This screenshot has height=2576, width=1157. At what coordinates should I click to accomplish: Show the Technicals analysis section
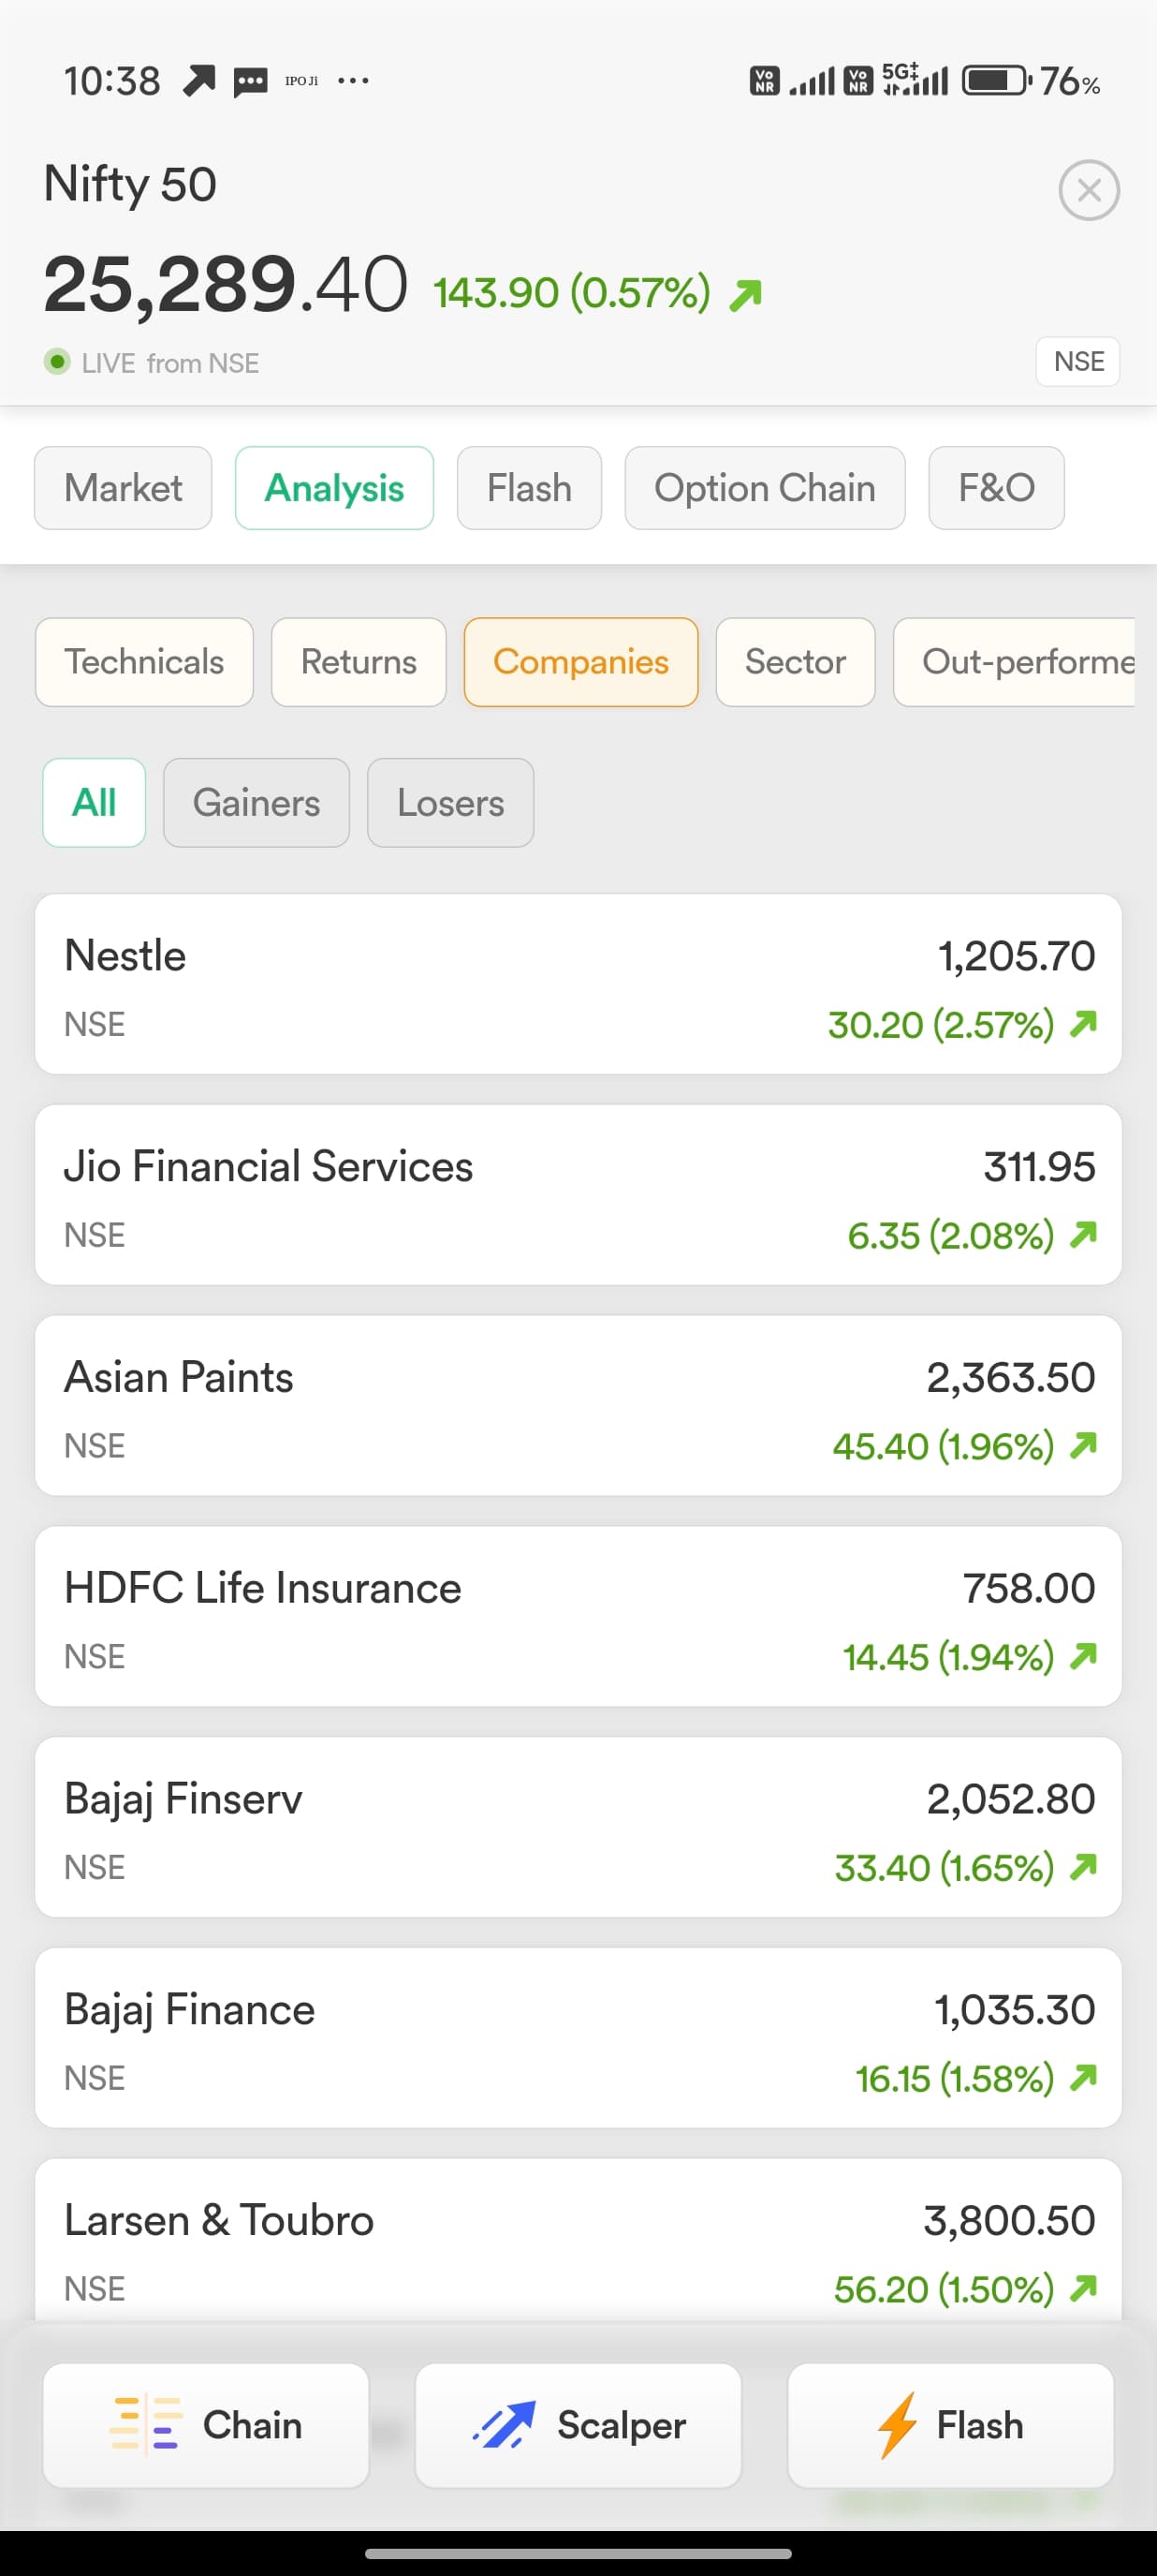(x=144, y=662)
